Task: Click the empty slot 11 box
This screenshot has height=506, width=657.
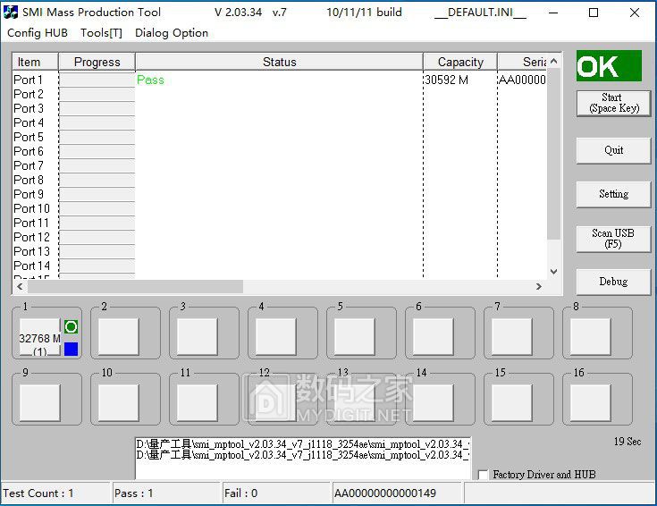Action: point(198,403)
